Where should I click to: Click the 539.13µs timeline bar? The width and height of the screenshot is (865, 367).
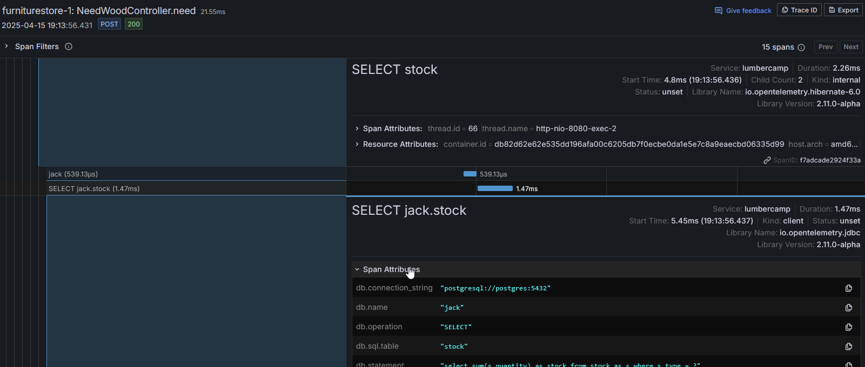click(x=470, y=174)
